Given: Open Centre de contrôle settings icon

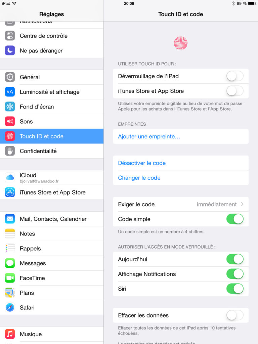Looking at the screenshot, I should coord(10,36).
